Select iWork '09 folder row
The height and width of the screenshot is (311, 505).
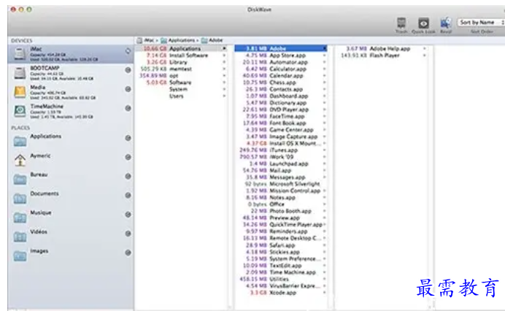[281, 157]
